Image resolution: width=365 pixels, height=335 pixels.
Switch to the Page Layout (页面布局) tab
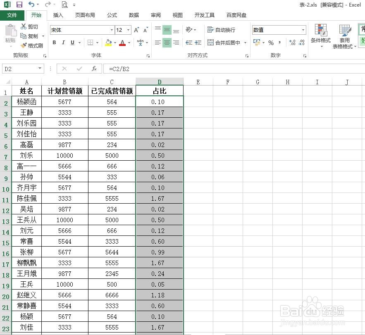[85, 15]
